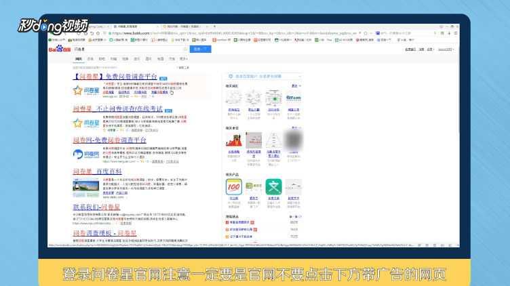Select the 网页 search category
510x286 pixels.
coord(79,59)
